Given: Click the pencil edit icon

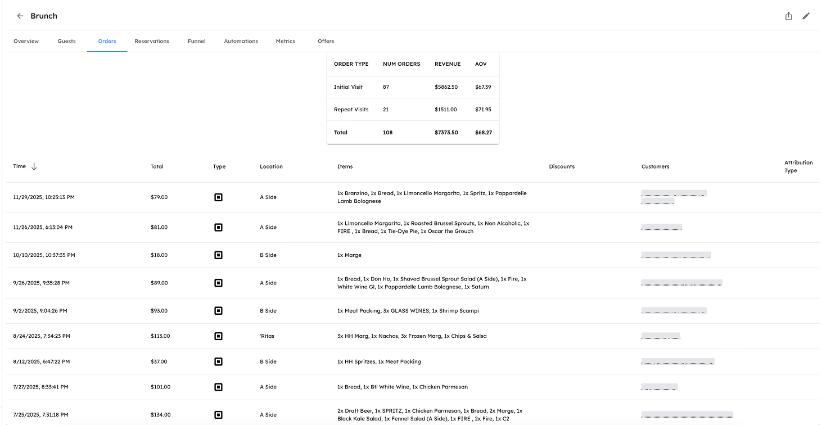Looking at the screenshot, I should pos(806,16).
